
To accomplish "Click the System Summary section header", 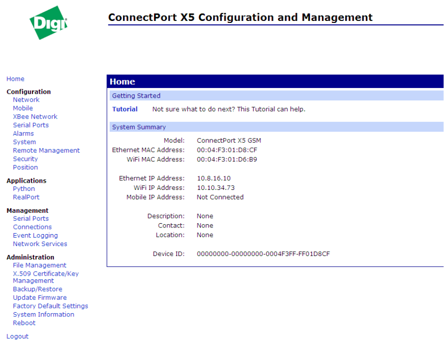I will (277, 127).
